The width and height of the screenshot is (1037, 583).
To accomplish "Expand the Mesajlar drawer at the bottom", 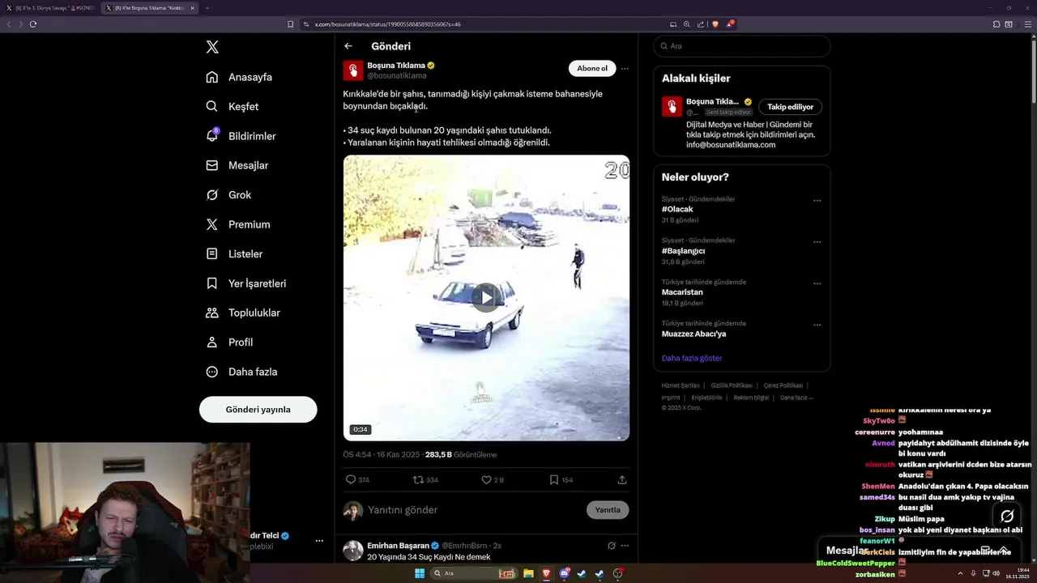I will pos(1003,551).
